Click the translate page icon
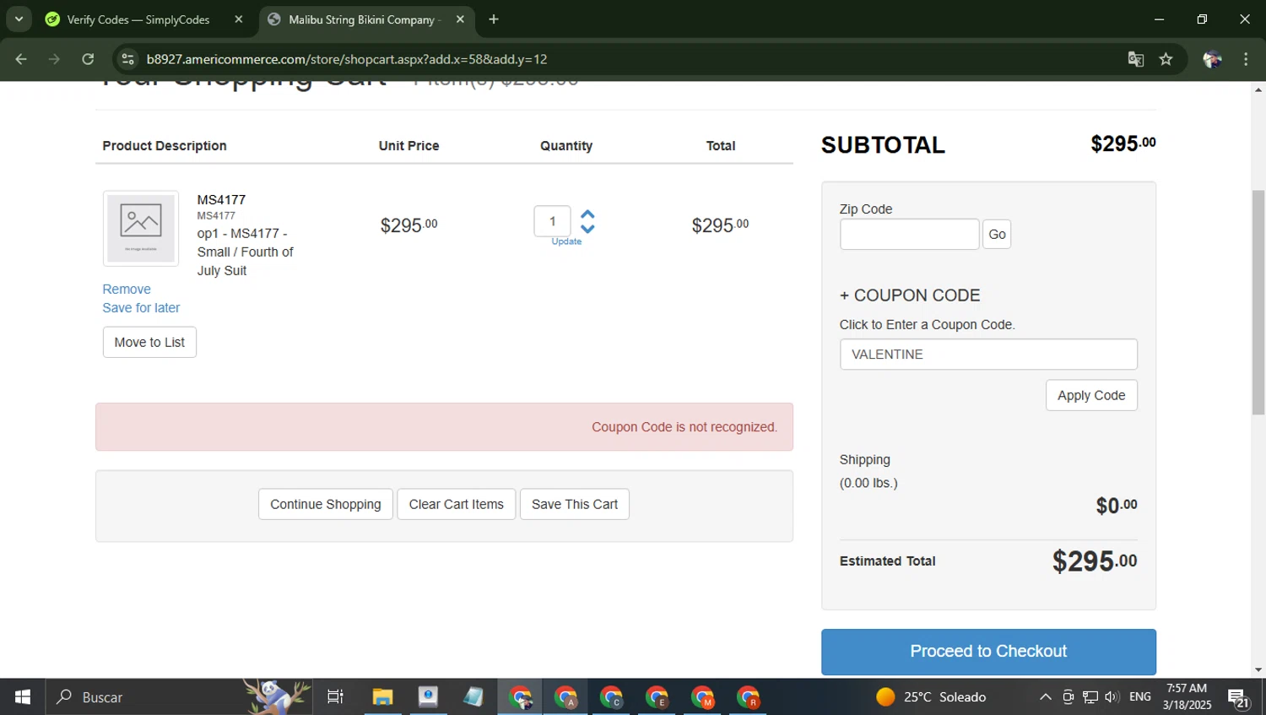Image resolution: width=1266 pixels, height=715 pixels. [1135, 59]
